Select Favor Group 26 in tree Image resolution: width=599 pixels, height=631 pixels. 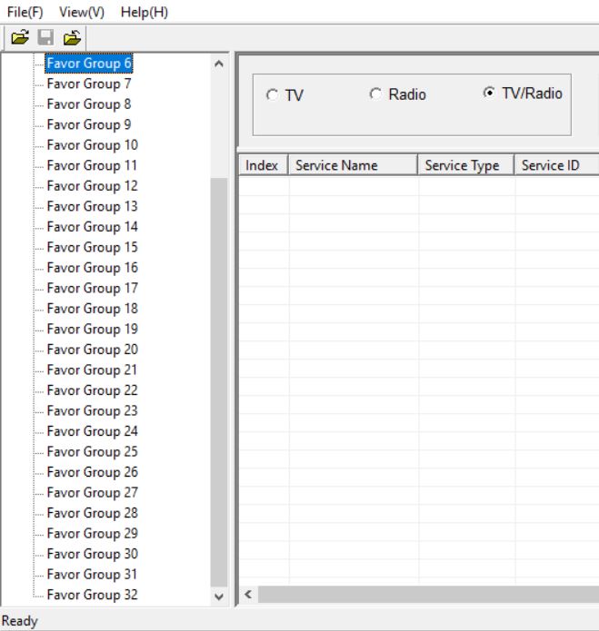point(92,472)
